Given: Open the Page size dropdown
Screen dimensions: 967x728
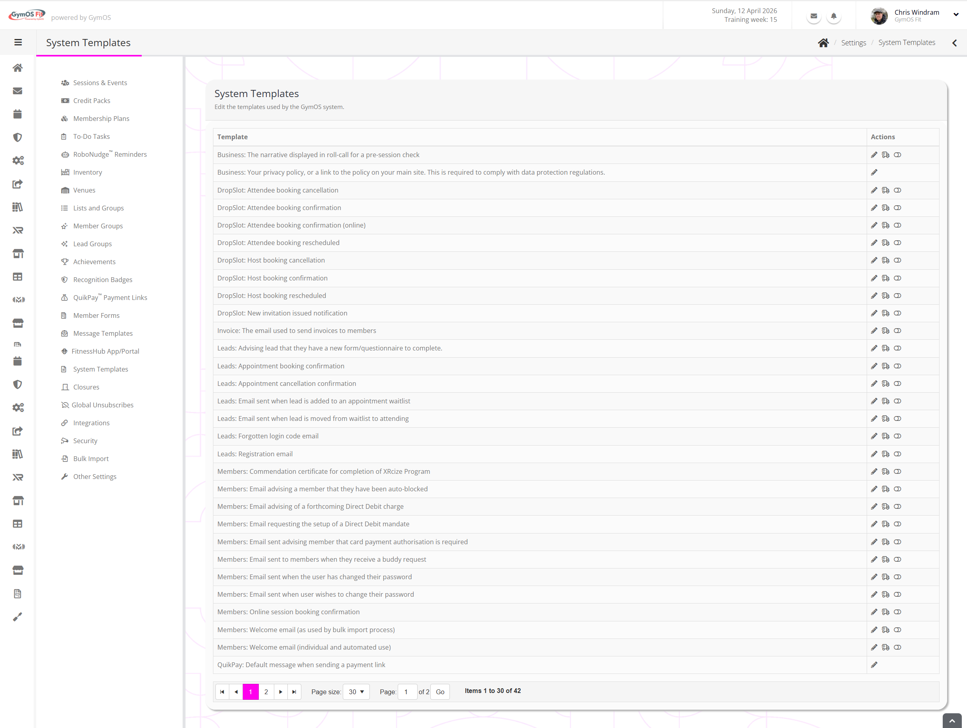Looking at the screenshot, I should 356,692.
